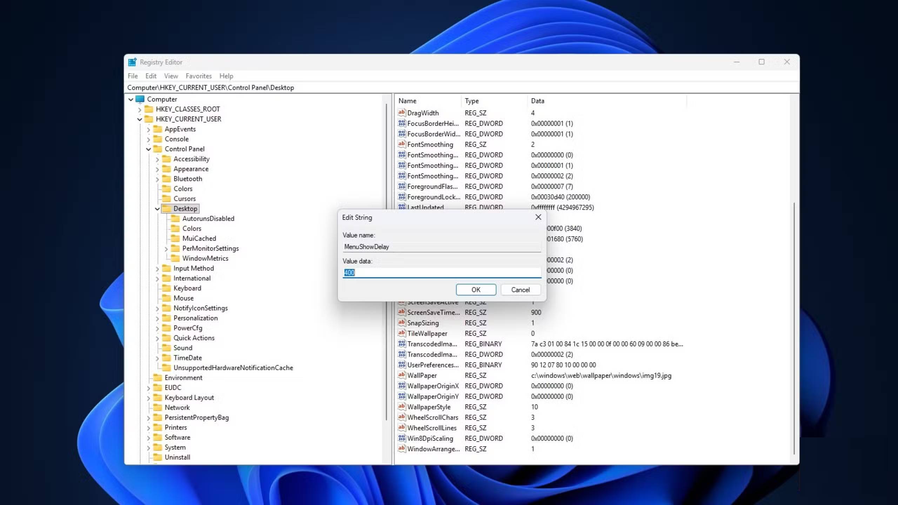Click the Desktop folder icon in tree
Viewport: 898px width, 505px height.
[168, 208]
